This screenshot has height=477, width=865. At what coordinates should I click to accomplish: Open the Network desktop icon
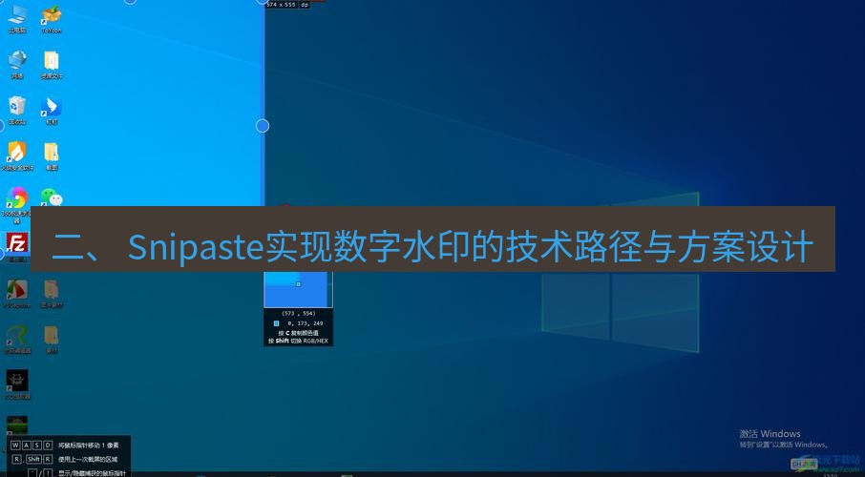[17, 65]
